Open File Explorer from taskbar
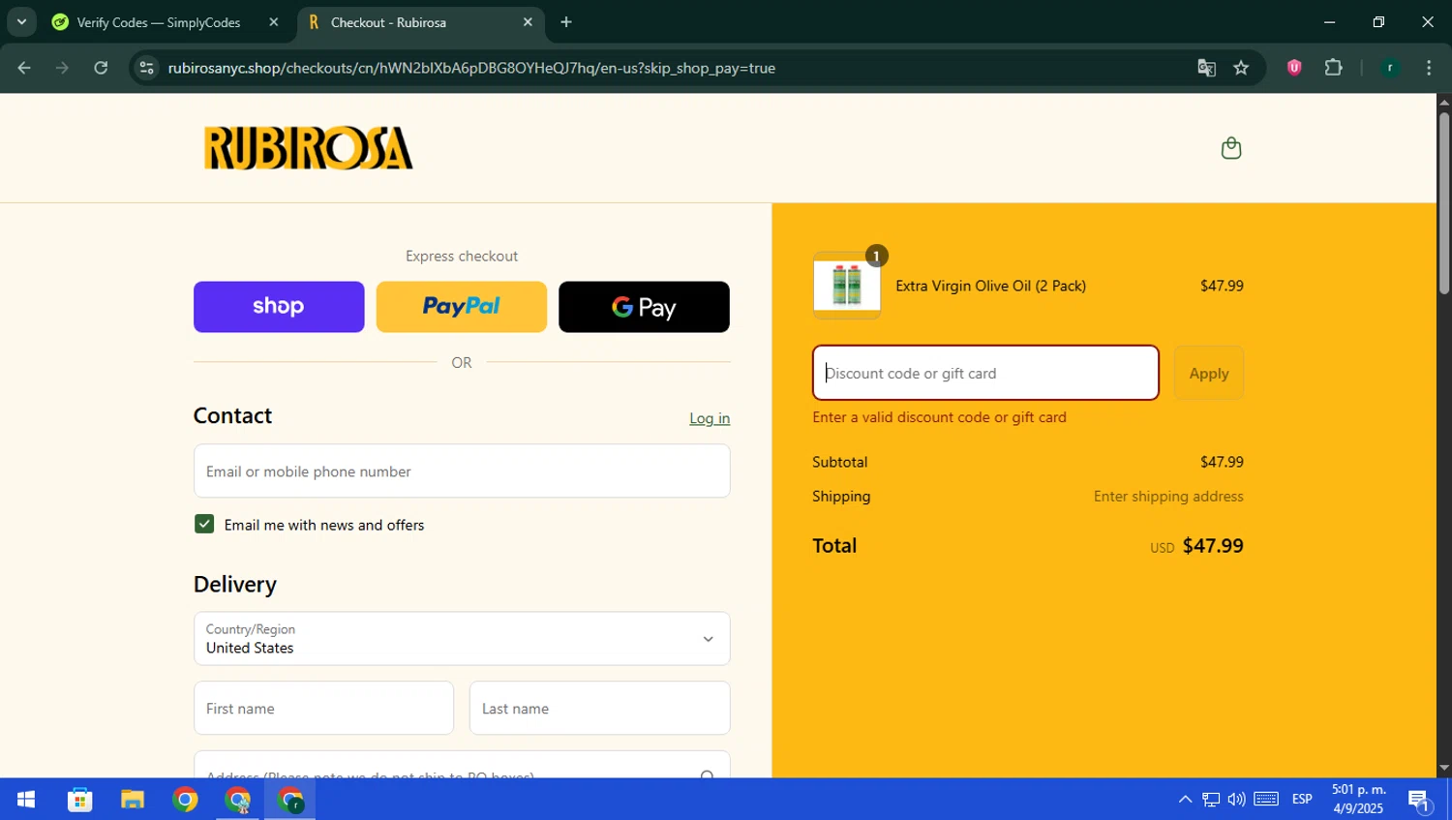 (x=133, y=800)
